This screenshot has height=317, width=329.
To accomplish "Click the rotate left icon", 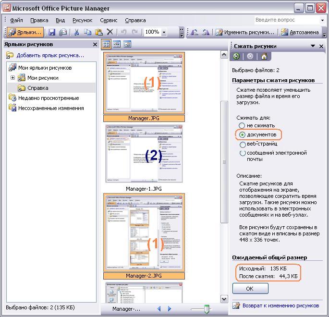I will pos(195,32).
